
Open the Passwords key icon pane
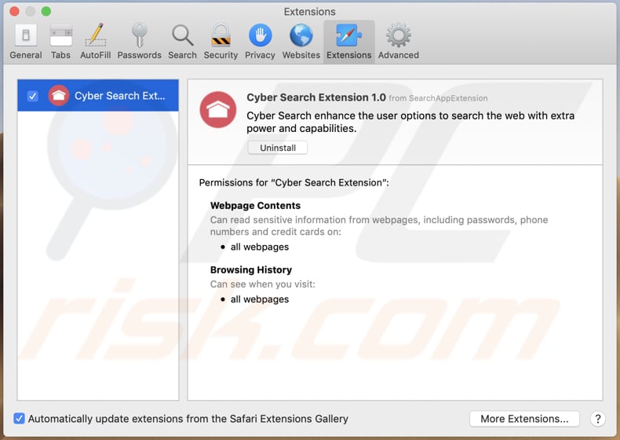point(139,41)
